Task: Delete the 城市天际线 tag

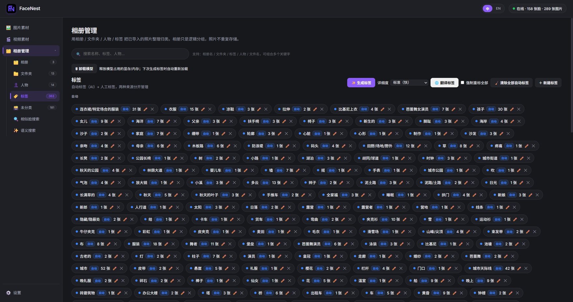Action: click(526, 268)
